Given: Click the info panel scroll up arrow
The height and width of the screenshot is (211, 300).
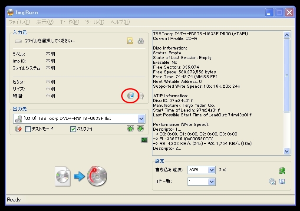Looking at the screenshot, I should 287,35.
